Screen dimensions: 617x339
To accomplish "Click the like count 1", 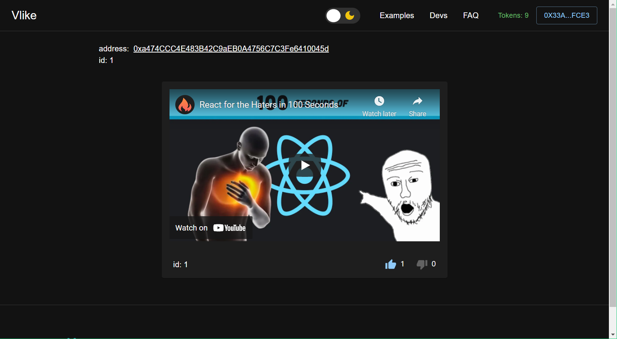I will pos(402,264).
